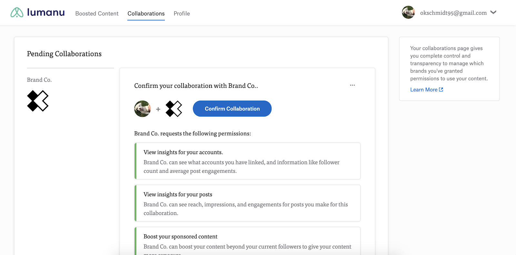This screenshot has height=255, width=516.
Task: Click the 'Your collaborations page gives you complete control' info text
Action: point(449,63)
